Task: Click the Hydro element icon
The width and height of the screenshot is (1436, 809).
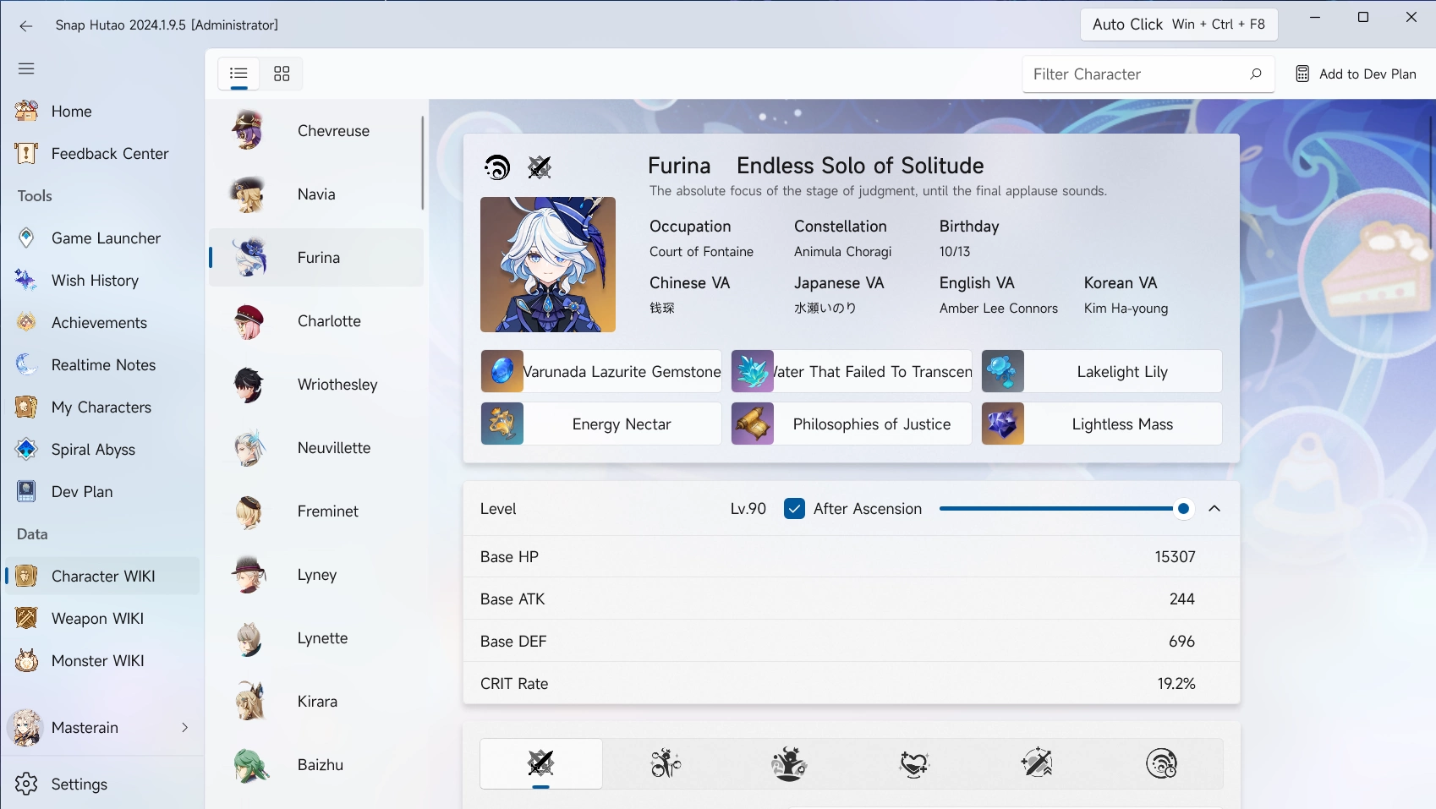Action: click(497, 167)
